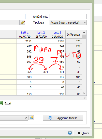102x139 pixels.
Task: Click the Chiudi button
Action: (x=83, y=133)
